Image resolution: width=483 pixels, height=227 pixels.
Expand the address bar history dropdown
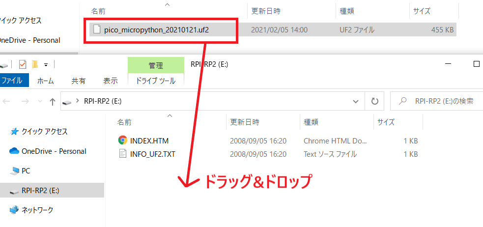click(356, 101)
